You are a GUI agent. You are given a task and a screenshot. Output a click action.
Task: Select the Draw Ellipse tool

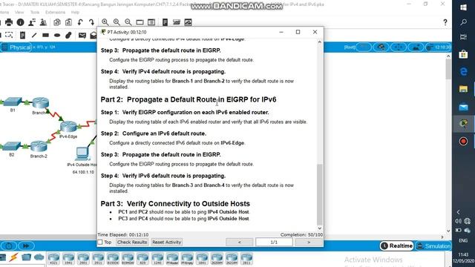click(x=57, y=35)
